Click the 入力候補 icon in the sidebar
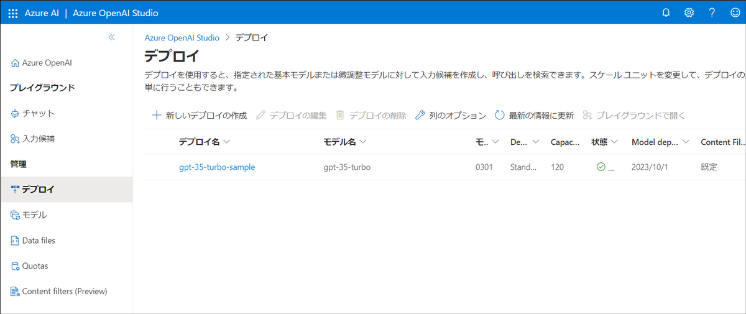 15,139
